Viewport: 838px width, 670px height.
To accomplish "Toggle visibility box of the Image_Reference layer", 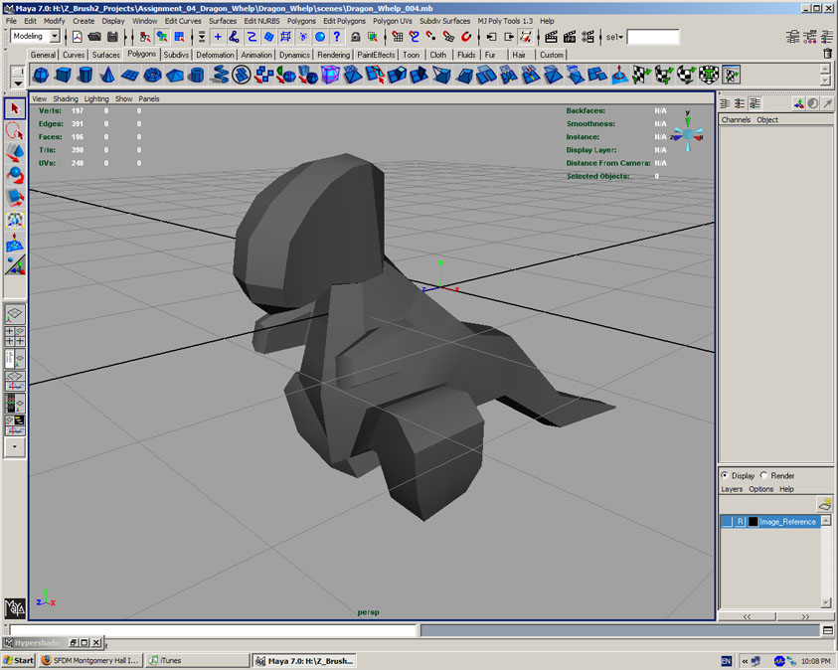I will coord(727,522).
